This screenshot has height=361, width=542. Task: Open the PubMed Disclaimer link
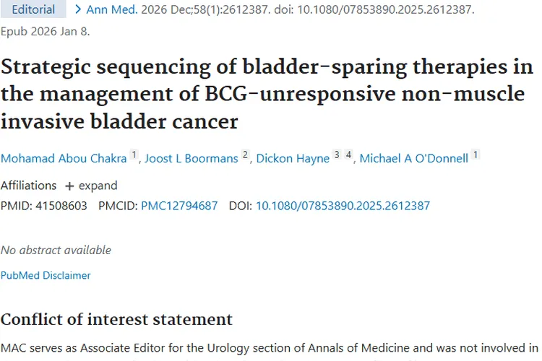click(x=46, y=275)
